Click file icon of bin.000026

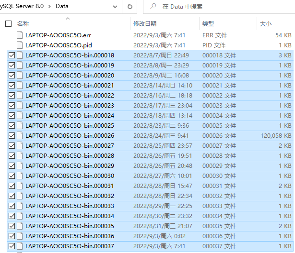click(20, 135)
